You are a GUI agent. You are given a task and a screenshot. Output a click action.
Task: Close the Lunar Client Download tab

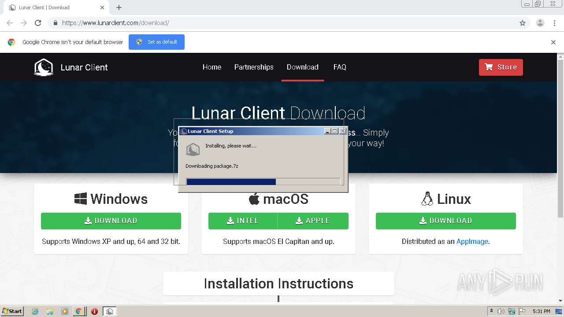102,7
